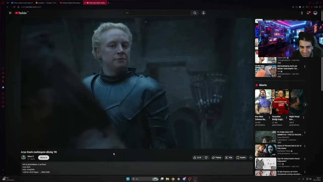The image size is (323, 182).
Task: Open the Windows Start menu
Action: (128, 179)
